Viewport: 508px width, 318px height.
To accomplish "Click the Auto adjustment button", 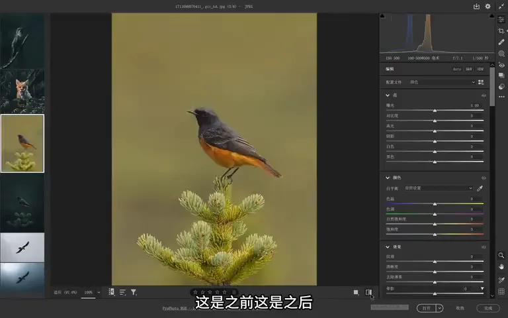I will pyautogui.click(x=457, y=69).
